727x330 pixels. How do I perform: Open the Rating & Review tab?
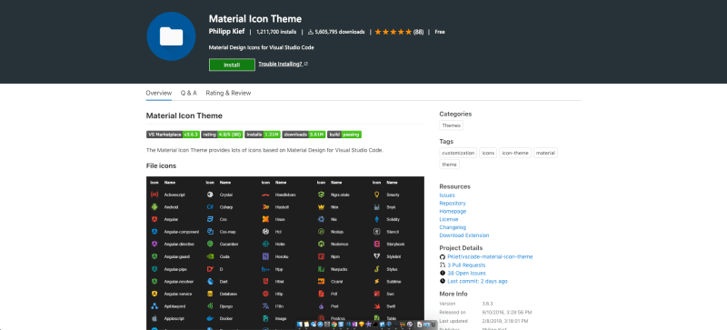[x=228, y=93]
